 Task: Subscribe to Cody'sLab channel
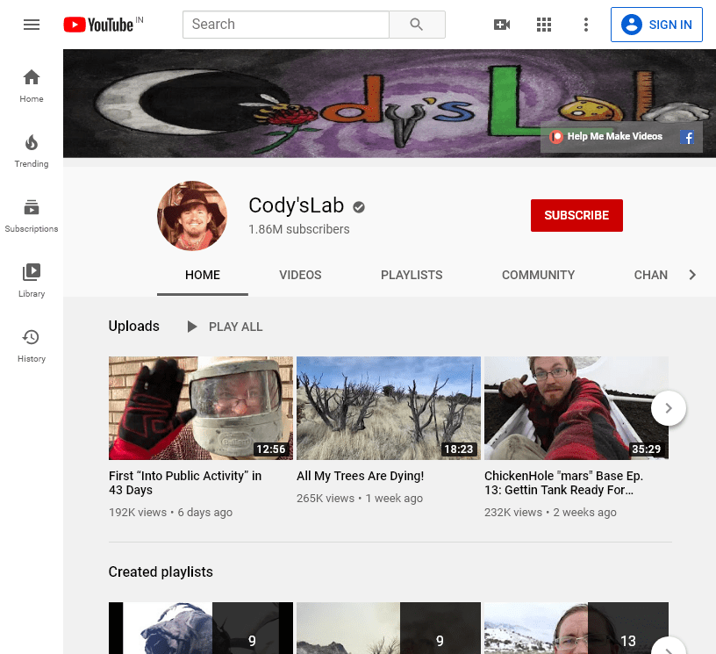click(576, 215)
